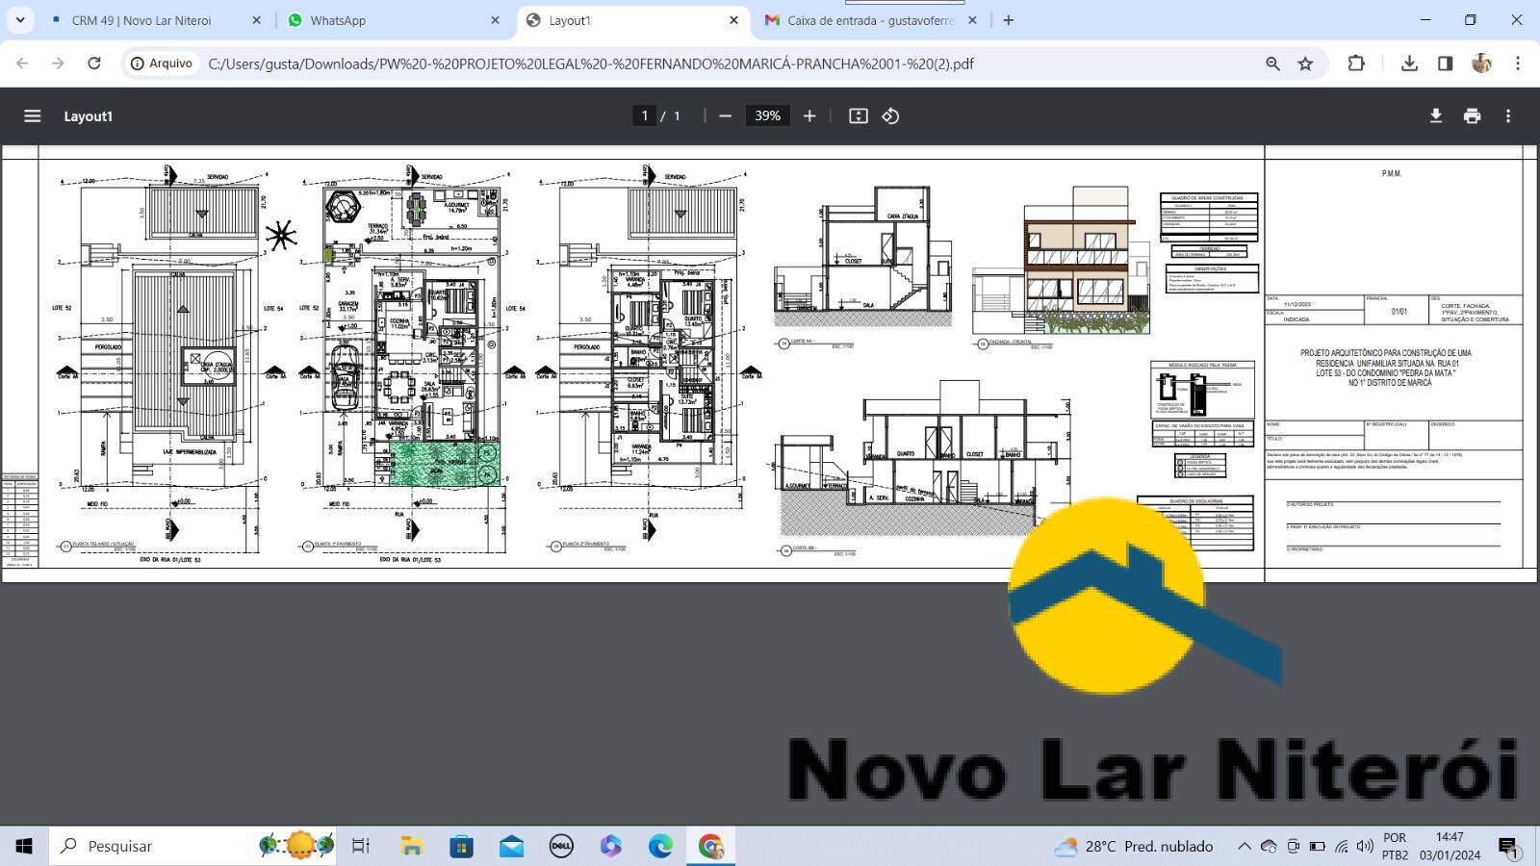This screenshot has height=866, width=1540.
Task: Go back to previous page in browser
Action: point(22,64)
